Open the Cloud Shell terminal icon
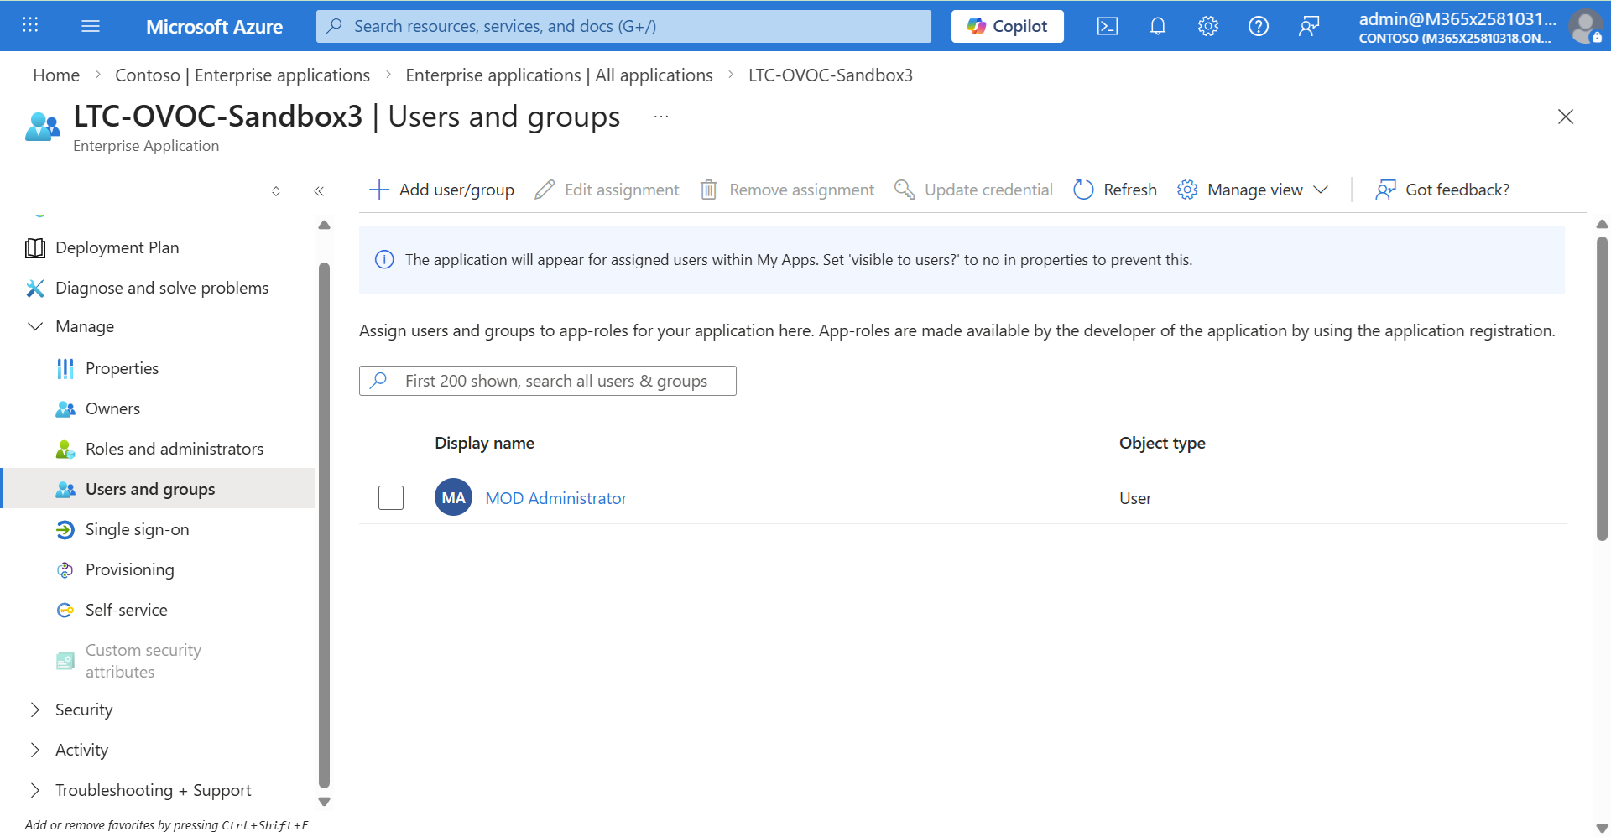The width and height of the screenshot is (1611, 837). (x=1107, y=26)
